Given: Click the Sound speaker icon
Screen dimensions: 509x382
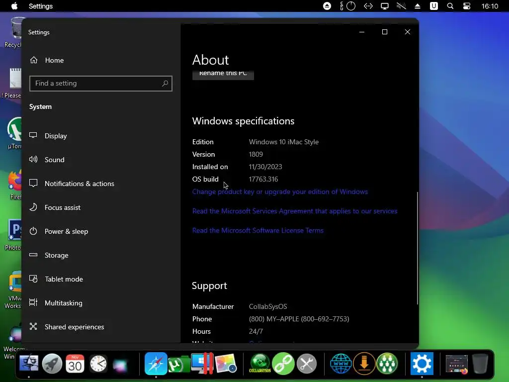Looking at the screenshot, I should click(33, 159).
